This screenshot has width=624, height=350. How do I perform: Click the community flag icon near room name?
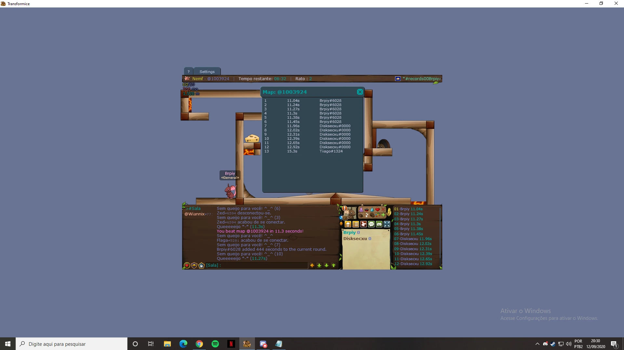[x=398, y=79]
